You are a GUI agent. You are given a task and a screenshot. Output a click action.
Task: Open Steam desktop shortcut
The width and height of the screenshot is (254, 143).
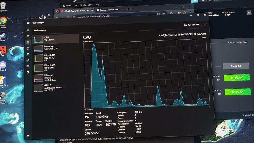[x=3, y=37]
